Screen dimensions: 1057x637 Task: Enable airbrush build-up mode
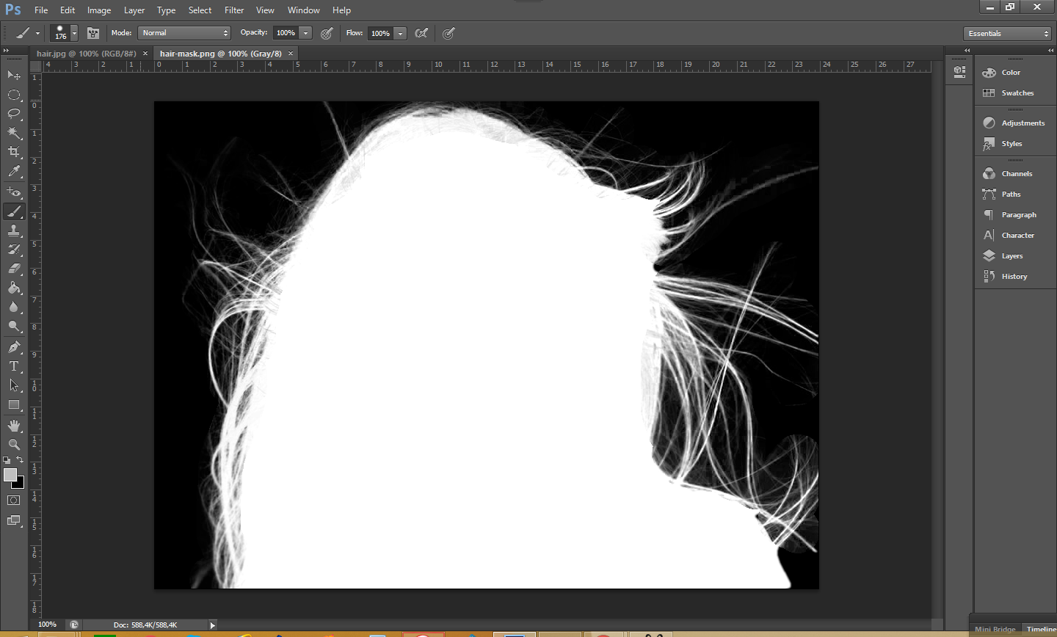pyautogui.click(x=421, y=33)
